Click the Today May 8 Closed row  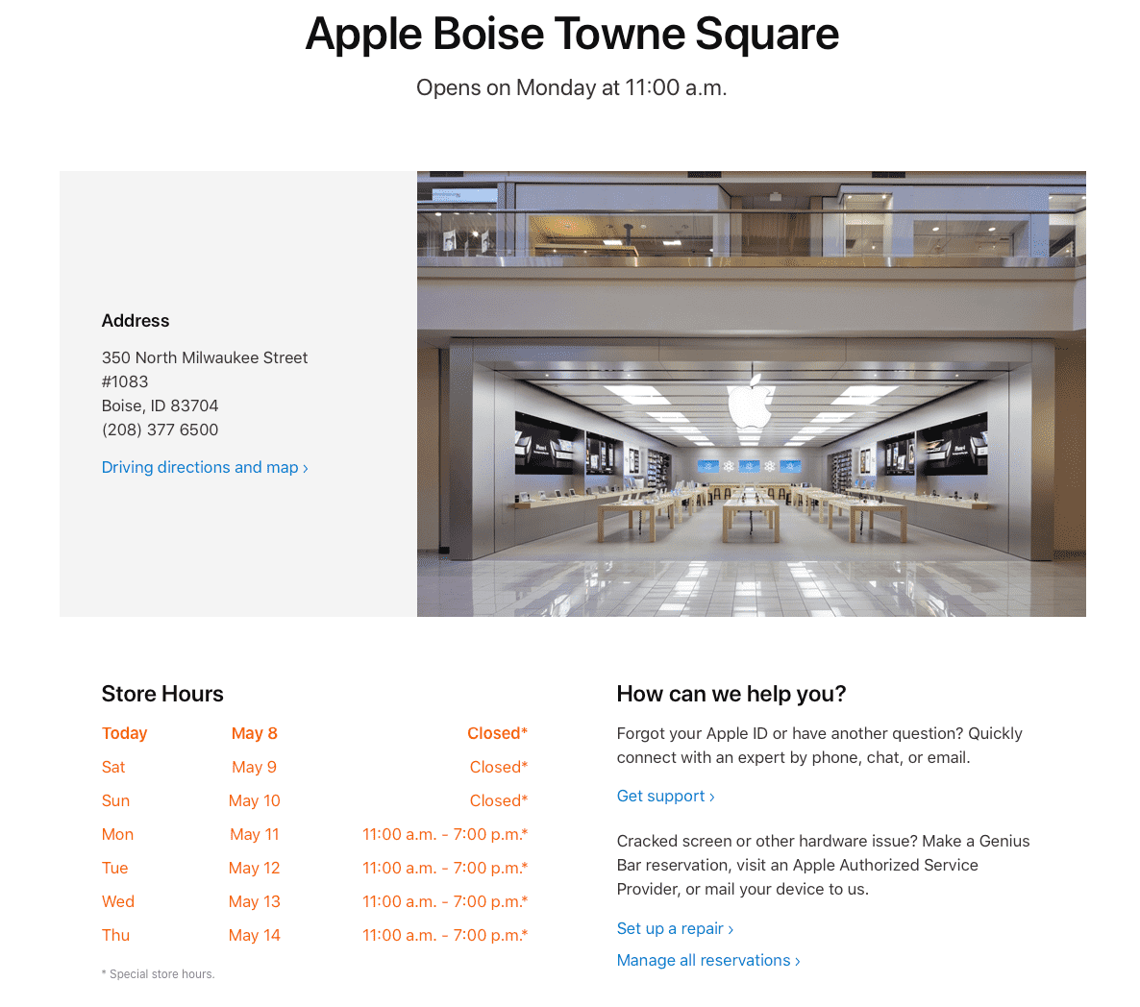(x=314, y=733)
